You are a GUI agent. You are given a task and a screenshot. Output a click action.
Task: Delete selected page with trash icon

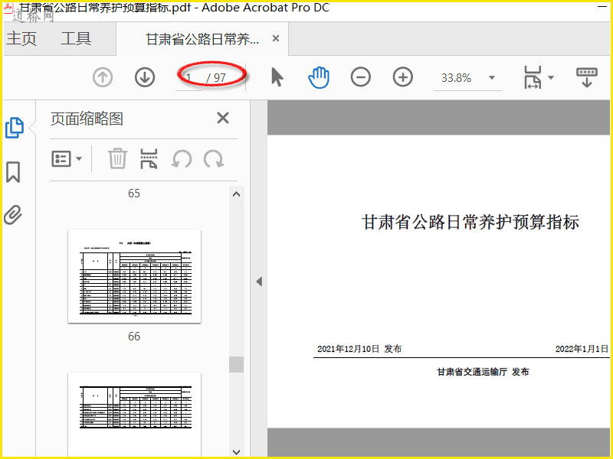point(117,158)
